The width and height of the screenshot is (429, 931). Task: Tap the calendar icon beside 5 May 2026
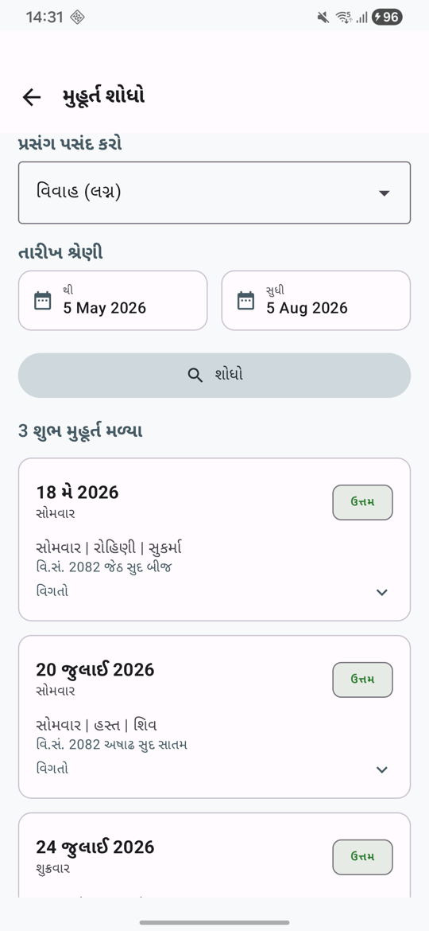pos(42,301)
